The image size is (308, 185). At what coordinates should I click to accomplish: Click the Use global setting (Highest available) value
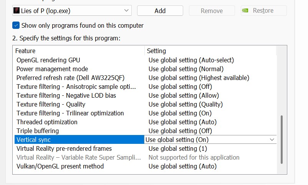(x=199, y=78)
